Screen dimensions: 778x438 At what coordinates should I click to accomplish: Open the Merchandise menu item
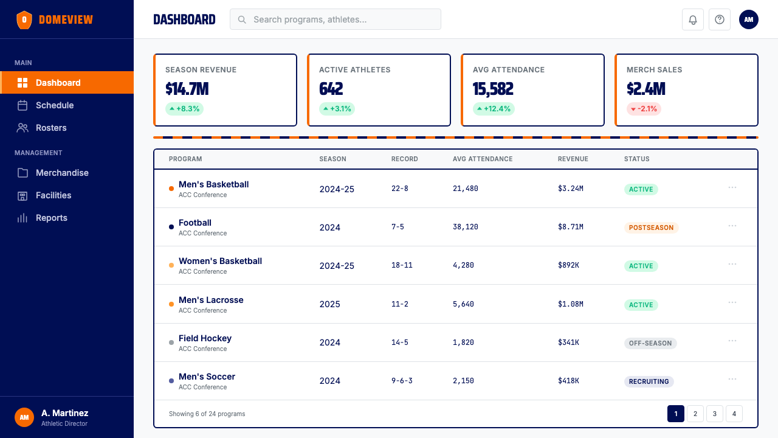click(x=67, y=173)
